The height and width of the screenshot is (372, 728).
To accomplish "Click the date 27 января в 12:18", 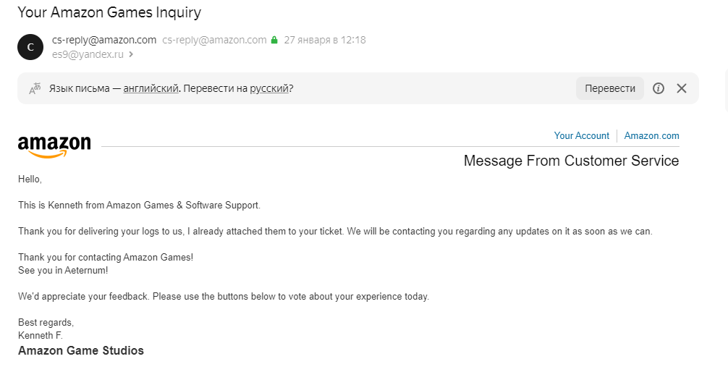I will (325, 40).
